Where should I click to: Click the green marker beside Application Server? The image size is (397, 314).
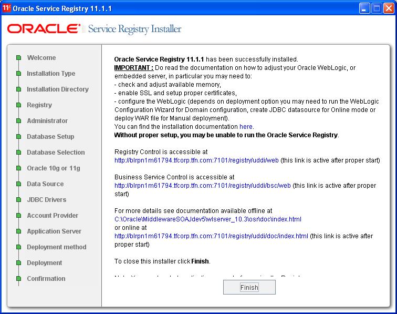[18, 231]
